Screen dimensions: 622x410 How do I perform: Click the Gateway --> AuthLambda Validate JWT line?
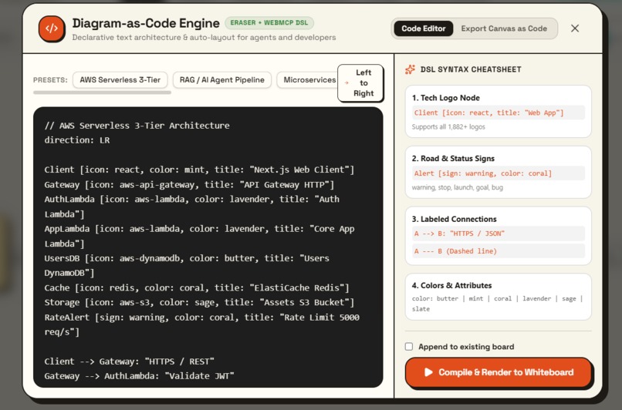(139, 376)
